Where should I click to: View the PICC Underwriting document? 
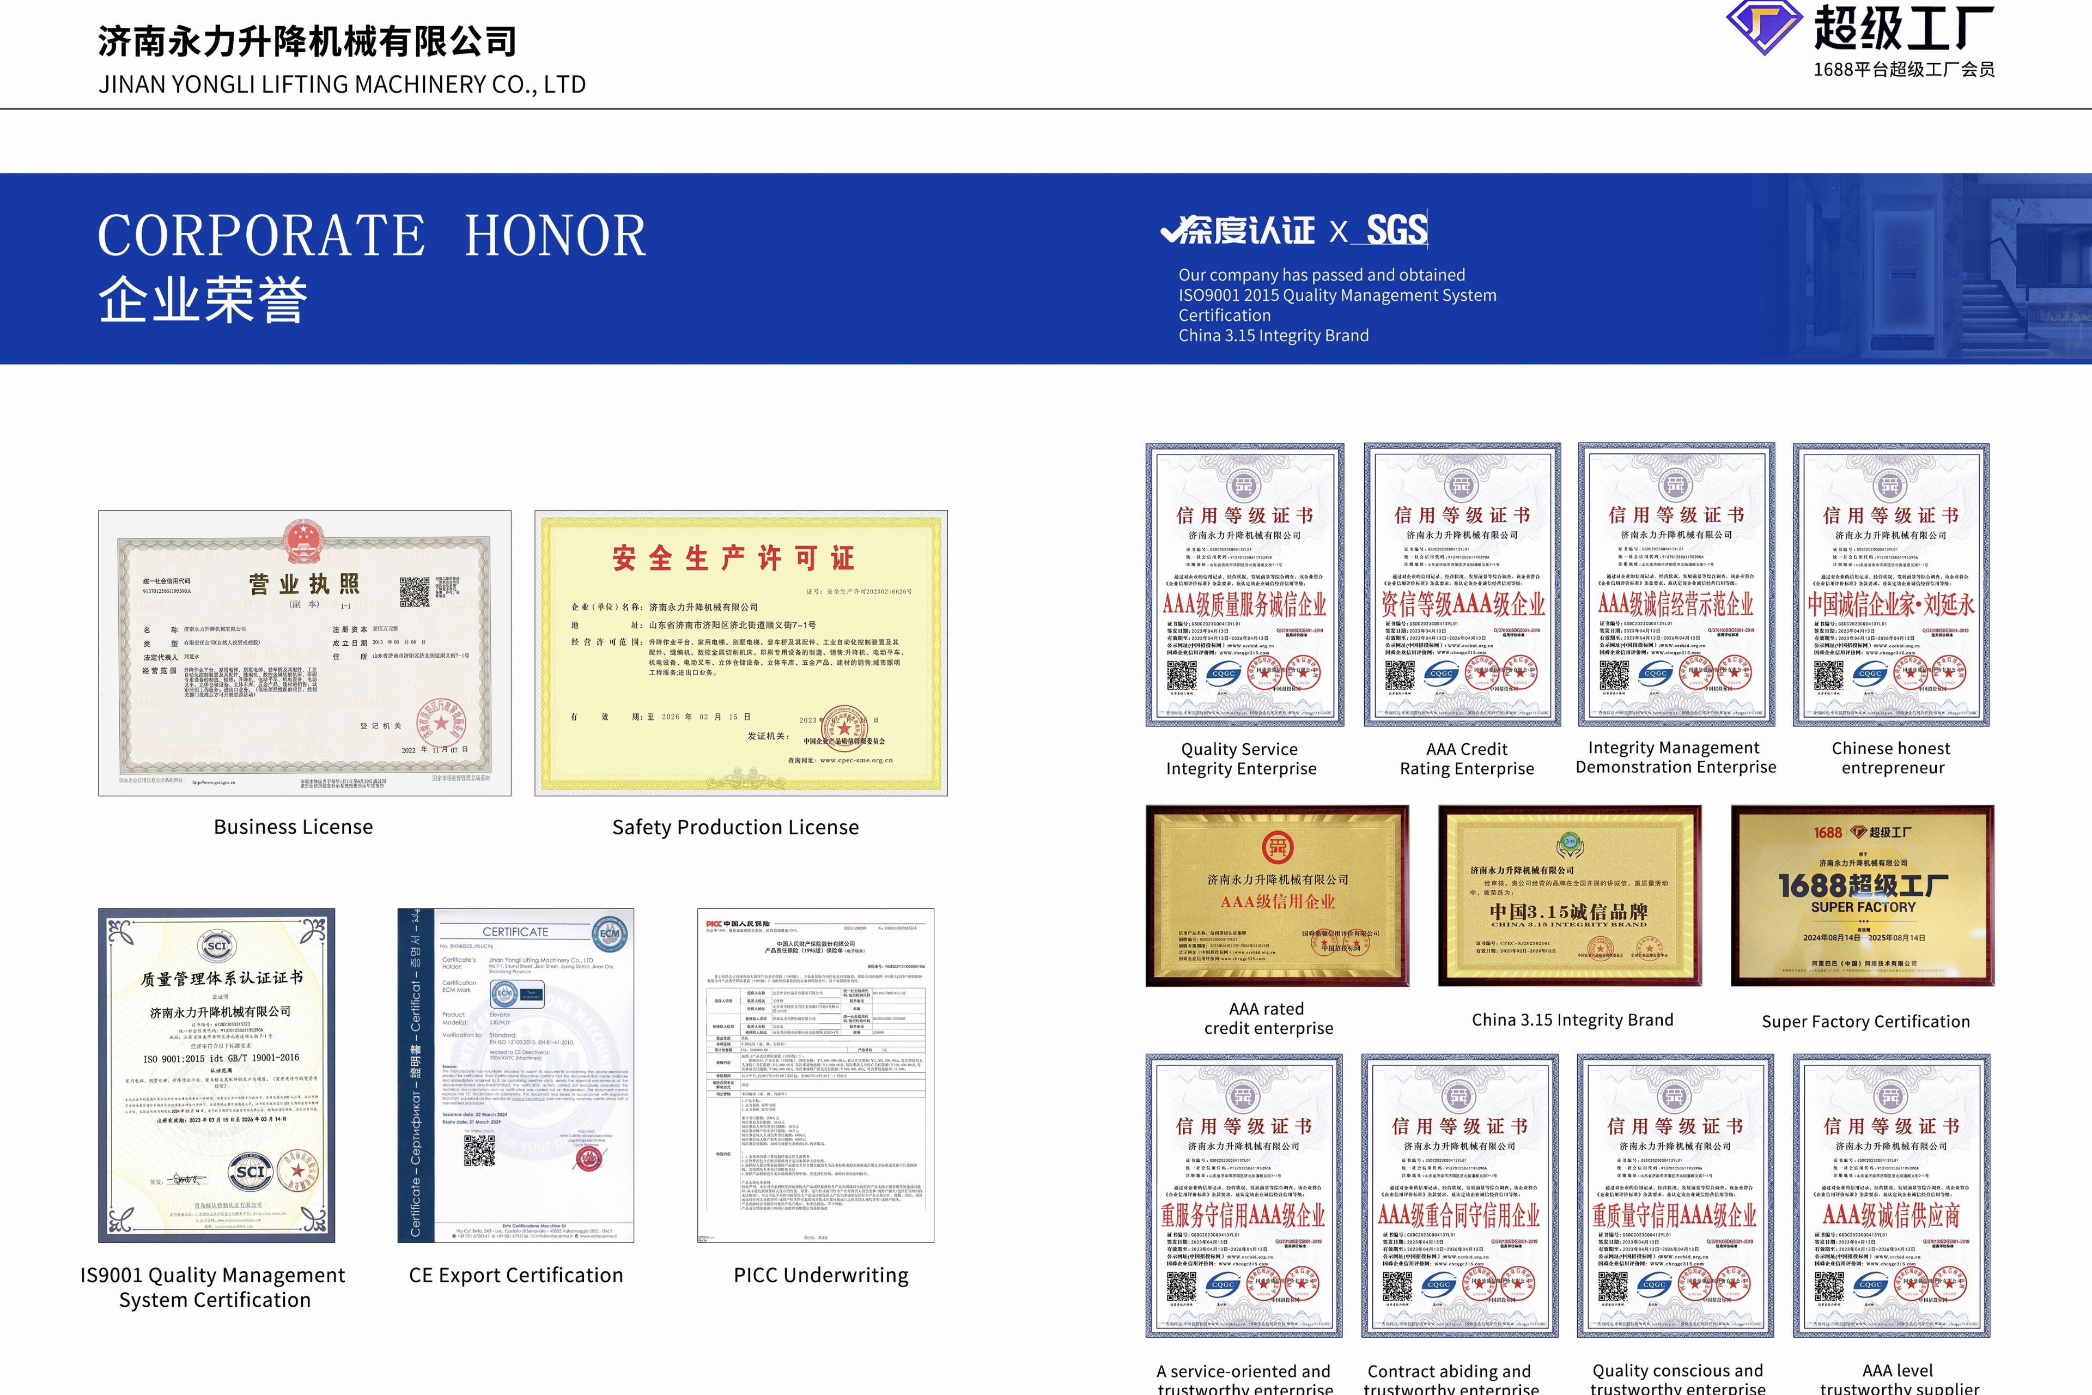816,1075
